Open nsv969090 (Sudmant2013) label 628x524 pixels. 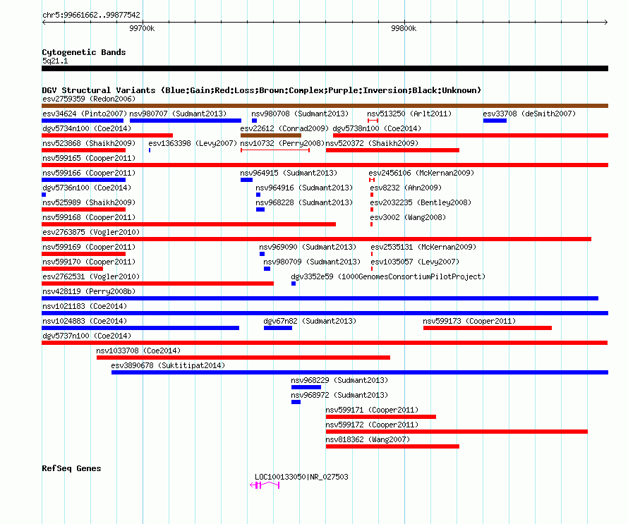[308, 247]
